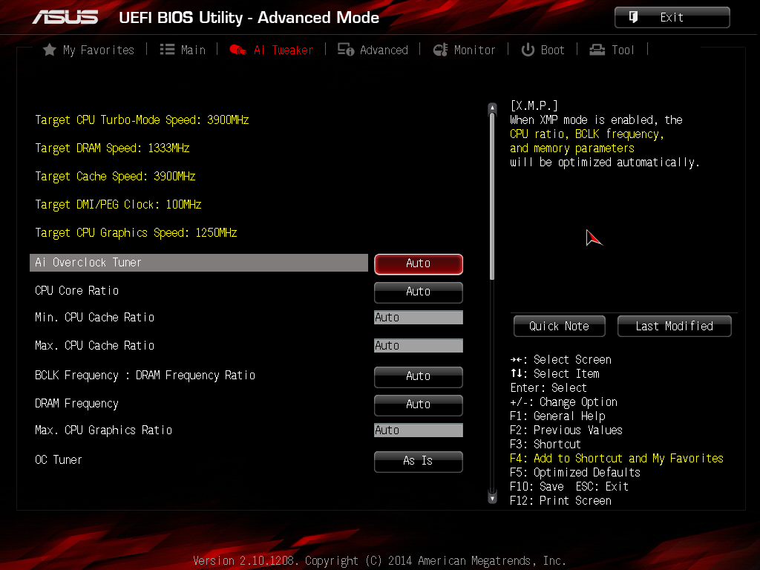
Task: Open Ai Overclock Tuner Auto dropdown
Action: 419,263
